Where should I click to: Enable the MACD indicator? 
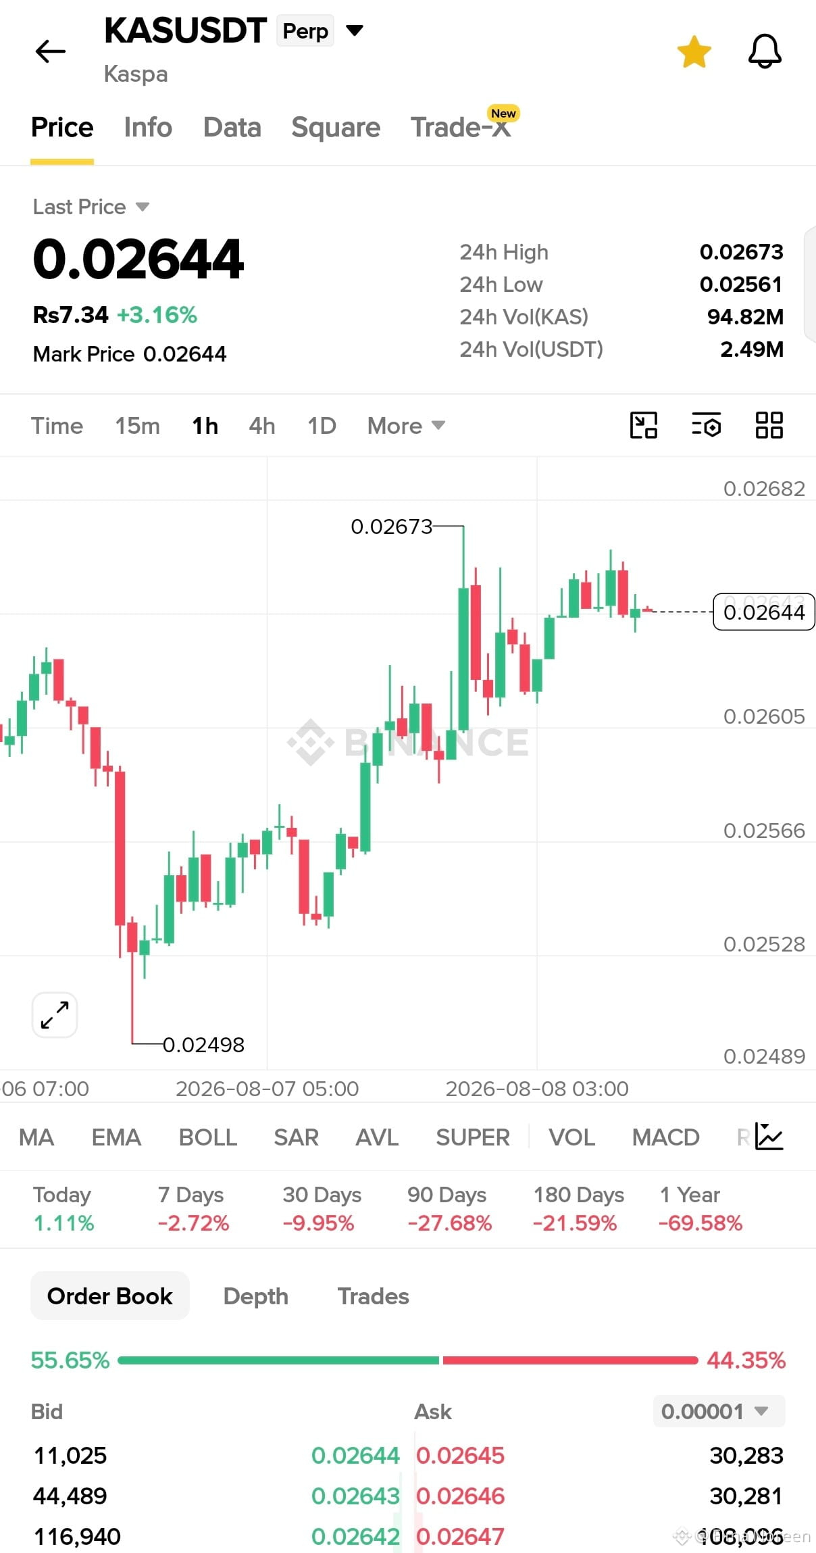click(665, 1137)
